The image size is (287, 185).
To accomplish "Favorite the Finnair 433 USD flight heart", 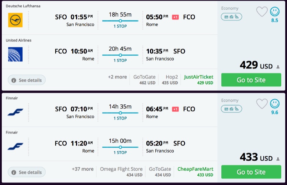I will (262, 104).
